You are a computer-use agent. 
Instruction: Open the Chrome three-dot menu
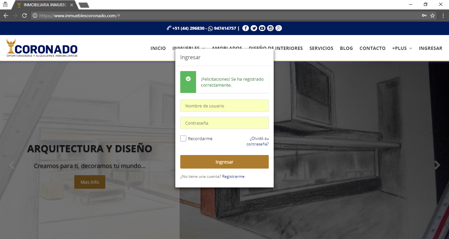[x=443, y=16]
